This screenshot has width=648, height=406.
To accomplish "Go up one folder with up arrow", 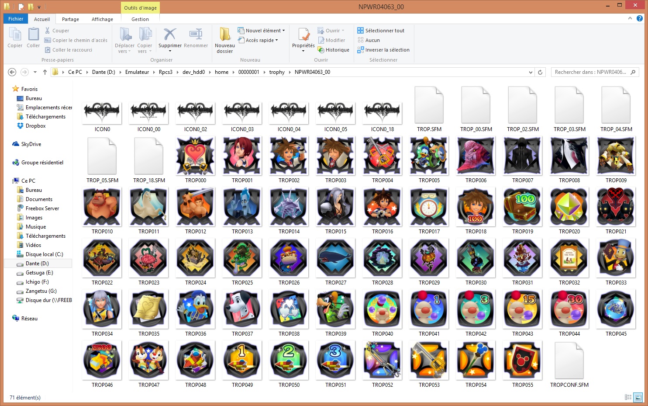I will [45, 72].
